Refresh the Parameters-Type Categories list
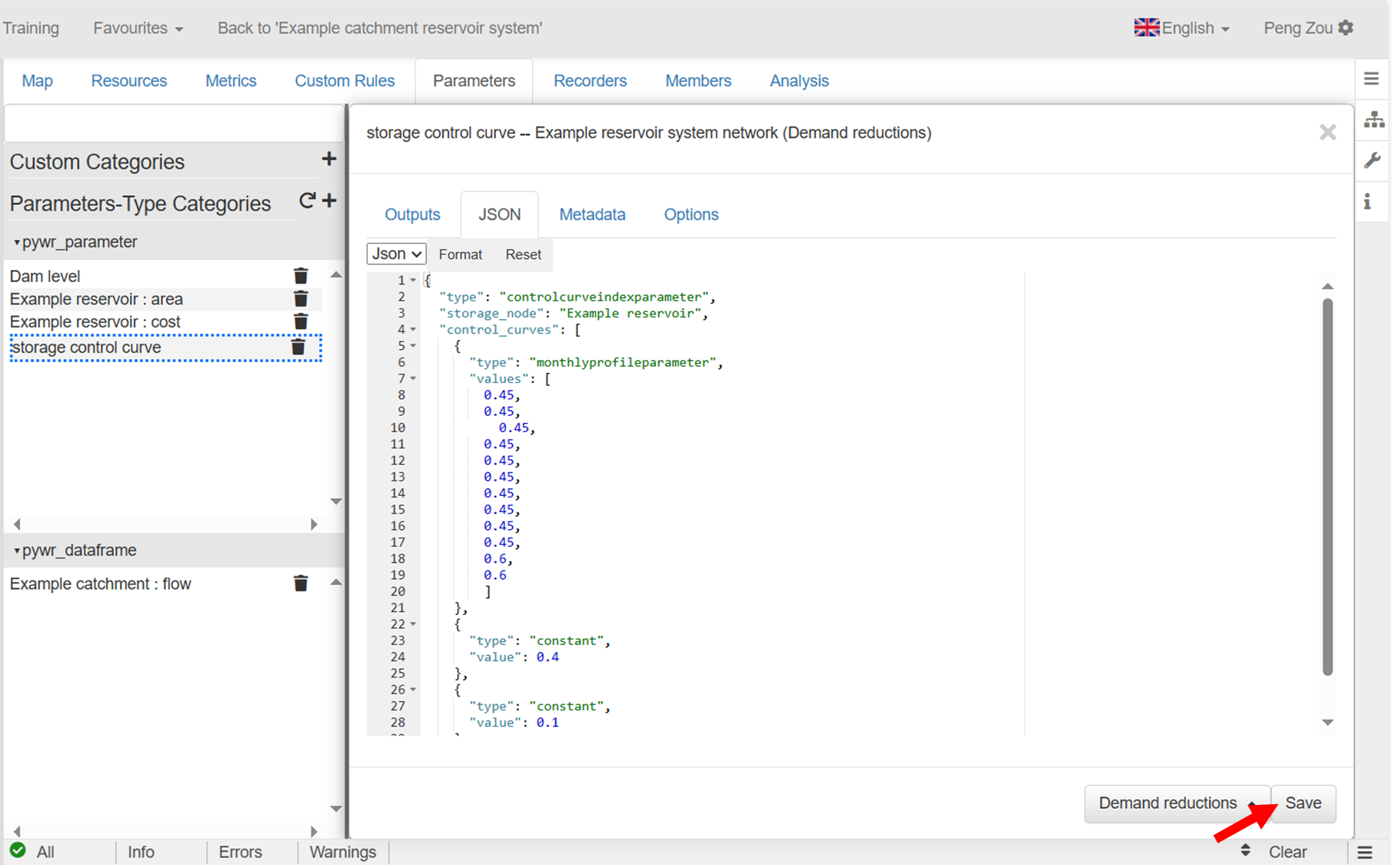This screenshot has width=1392, height=865. pos(307,201)
